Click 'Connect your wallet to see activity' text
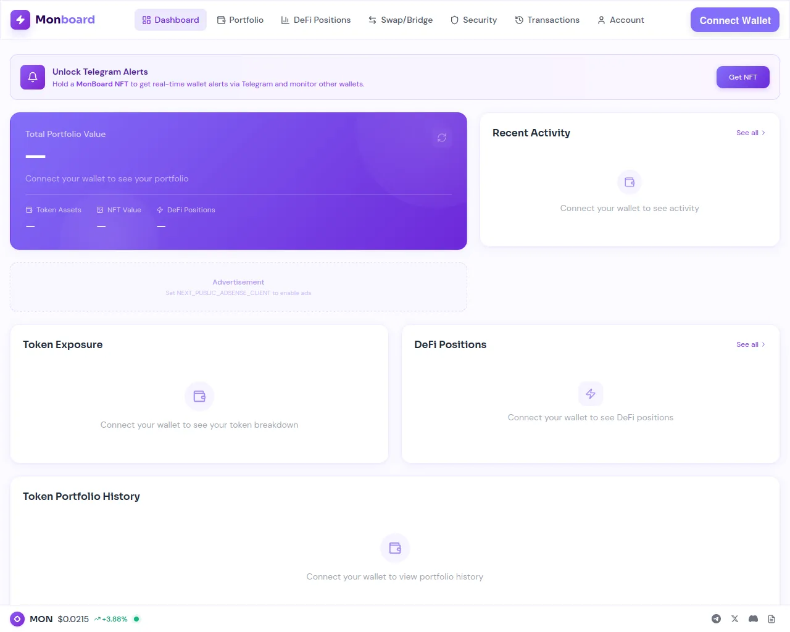790x632 pixels. (630, 208)
